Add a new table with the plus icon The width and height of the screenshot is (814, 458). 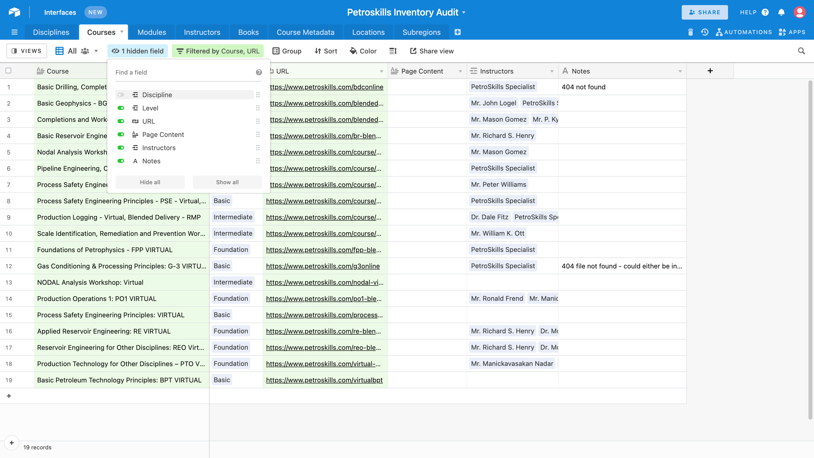tap(457, 32)
